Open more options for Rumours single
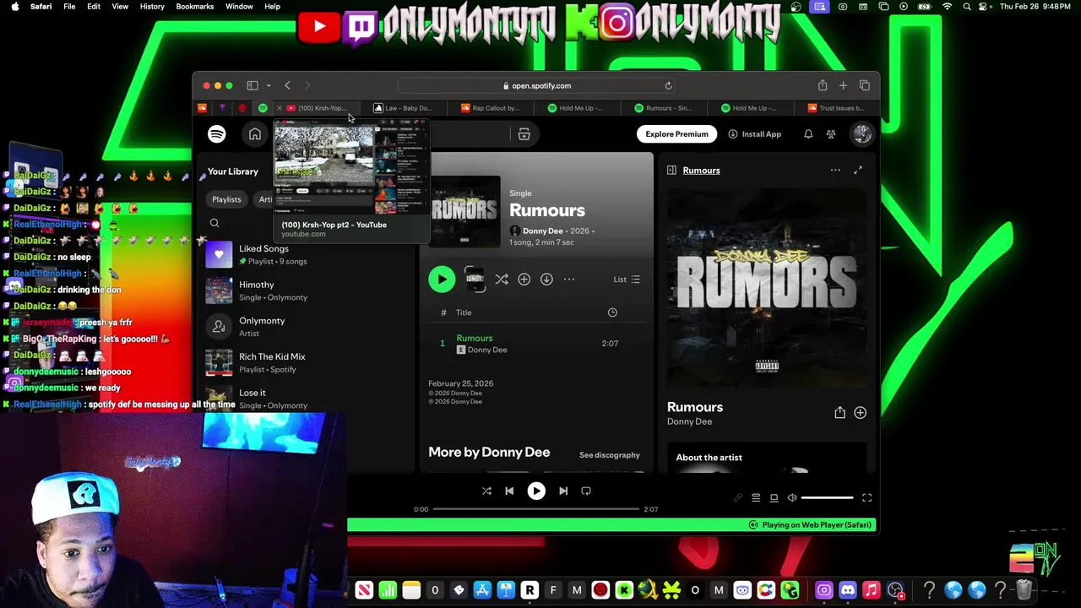The width and height of the screenshot is (1081, 608). point(569,280)
